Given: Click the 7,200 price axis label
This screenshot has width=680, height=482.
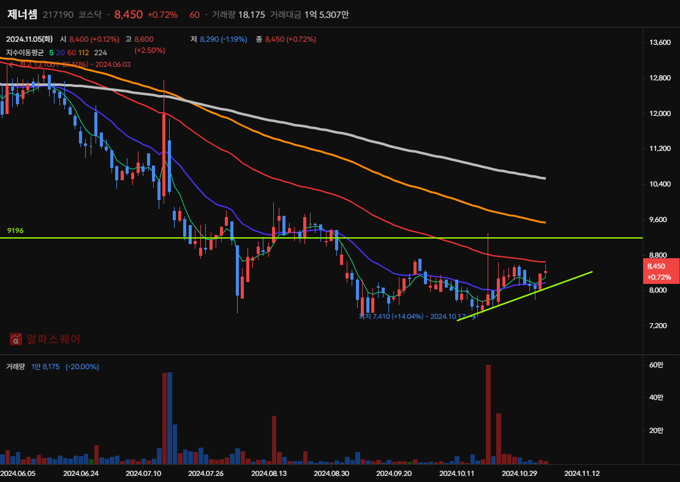Looking at the screenshot, I should coord(658,326).
